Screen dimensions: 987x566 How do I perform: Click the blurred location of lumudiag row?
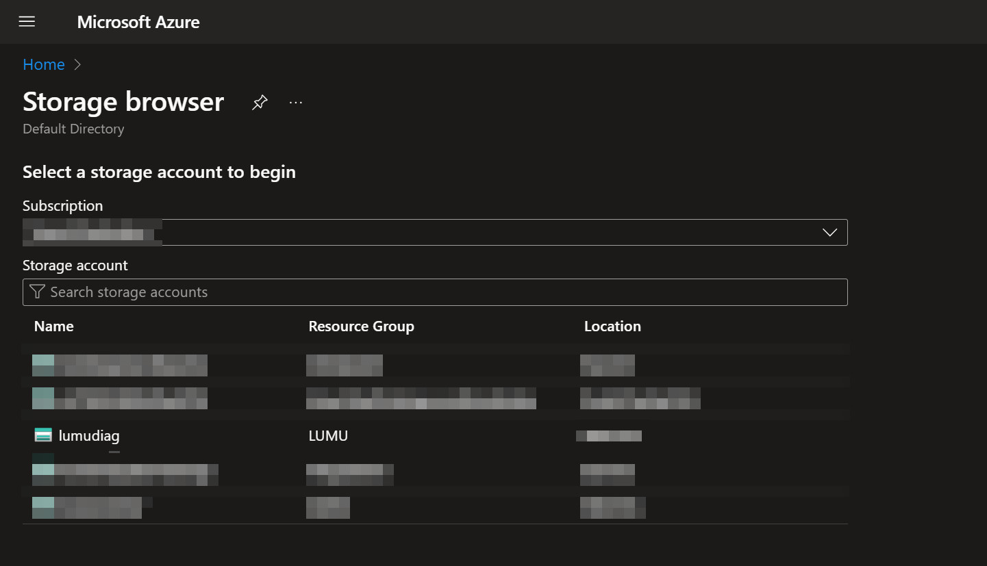(609, 435)
